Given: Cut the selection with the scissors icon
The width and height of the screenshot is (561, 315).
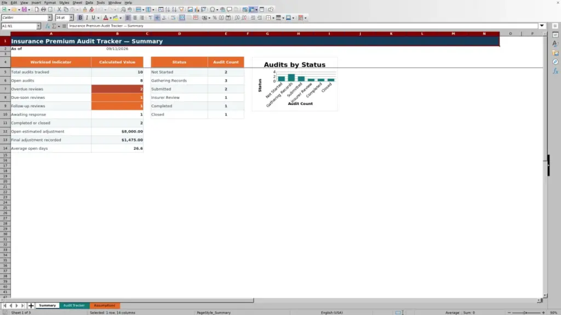Looking at the screenshot, I should (59, 9).
